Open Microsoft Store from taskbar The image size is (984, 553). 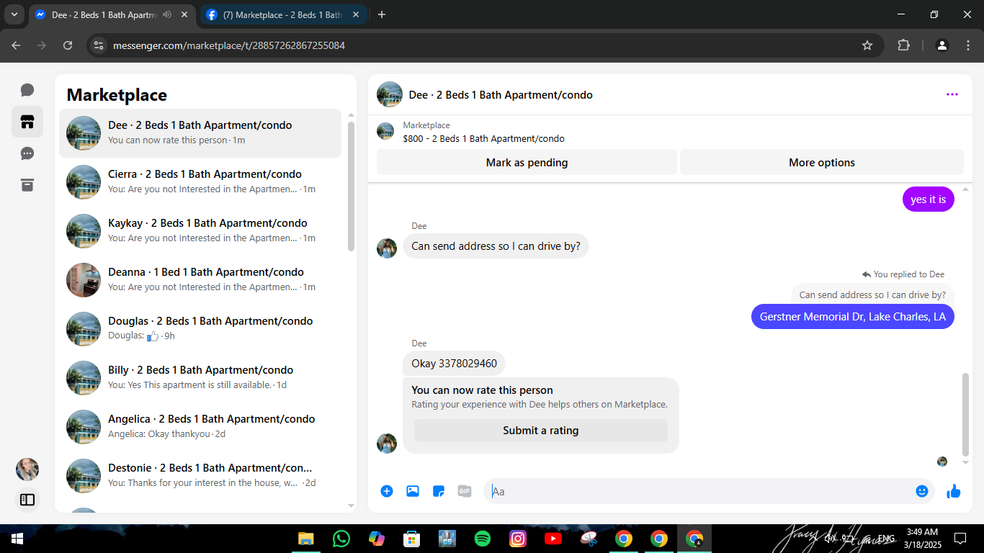(x=412, y=538)
